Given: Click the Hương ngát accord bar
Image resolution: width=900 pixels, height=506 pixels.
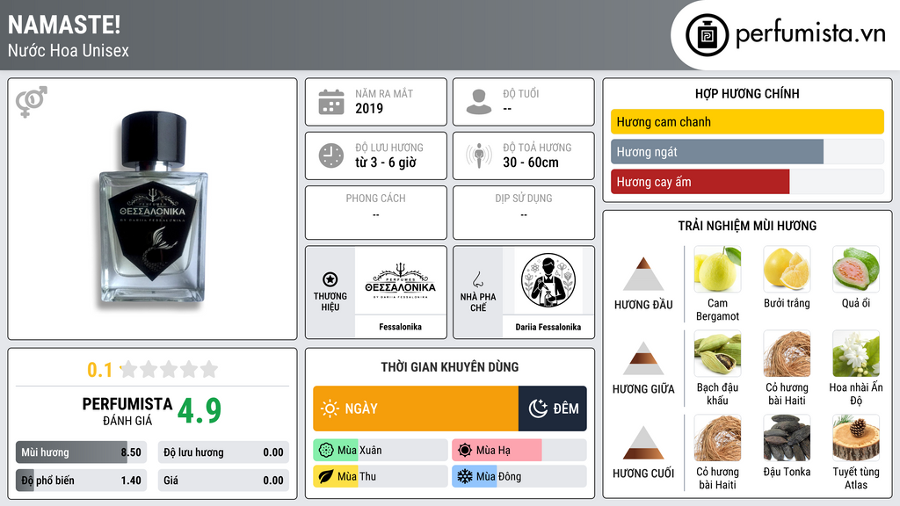Looking at the screenshot, I should 747,152.
